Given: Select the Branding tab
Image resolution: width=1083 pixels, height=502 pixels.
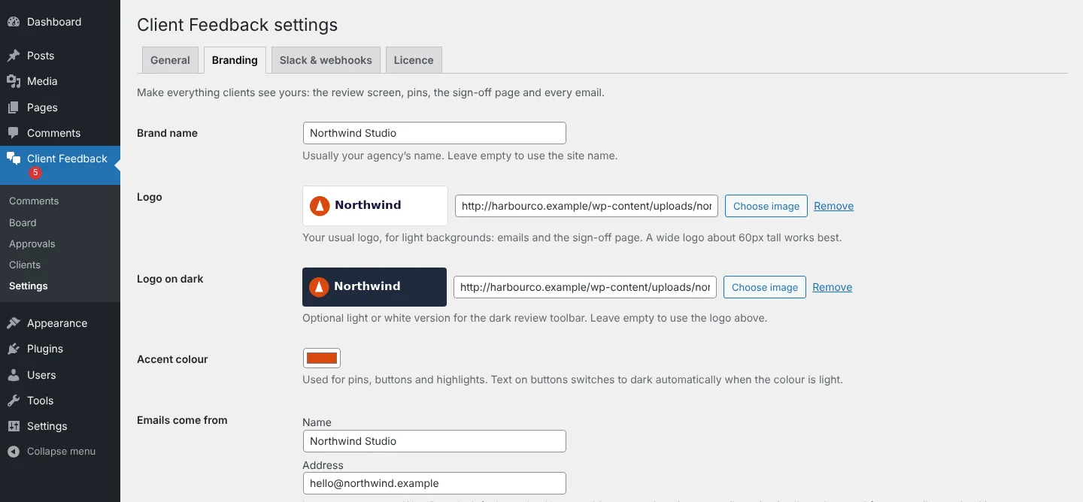Looking at the screenshot, I should click(x=235, y=60).
